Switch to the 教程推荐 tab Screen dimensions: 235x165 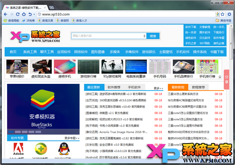click(x=199, y=87)
